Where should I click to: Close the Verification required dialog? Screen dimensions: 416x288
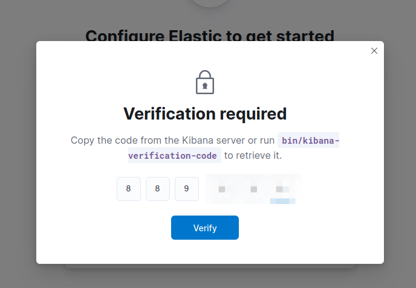374,51
